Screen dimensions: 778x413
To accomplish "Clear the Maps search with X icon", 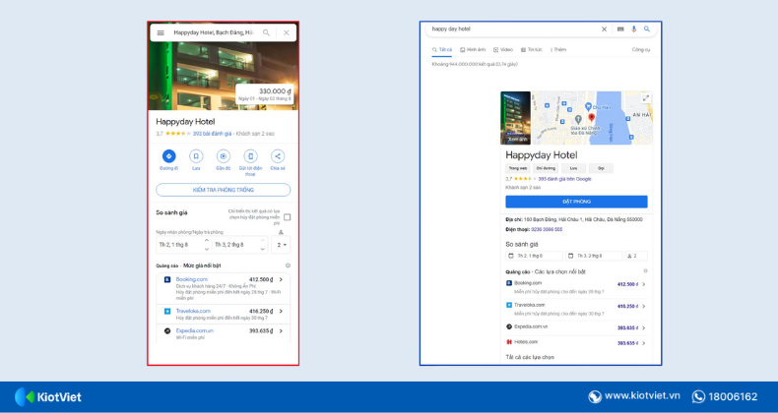I will pyautogui.click(x=287, y=32).
